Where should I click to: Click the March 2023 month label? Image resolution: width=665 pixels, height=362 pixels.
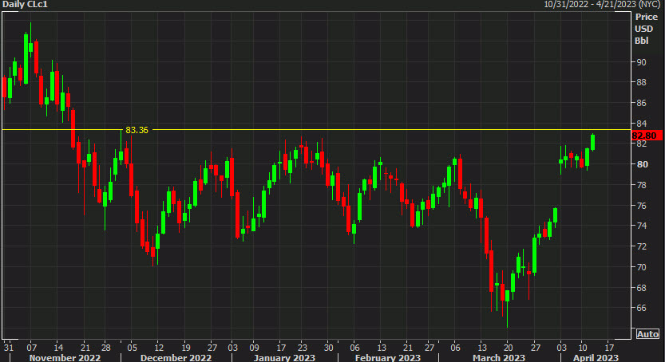(499, 358)
